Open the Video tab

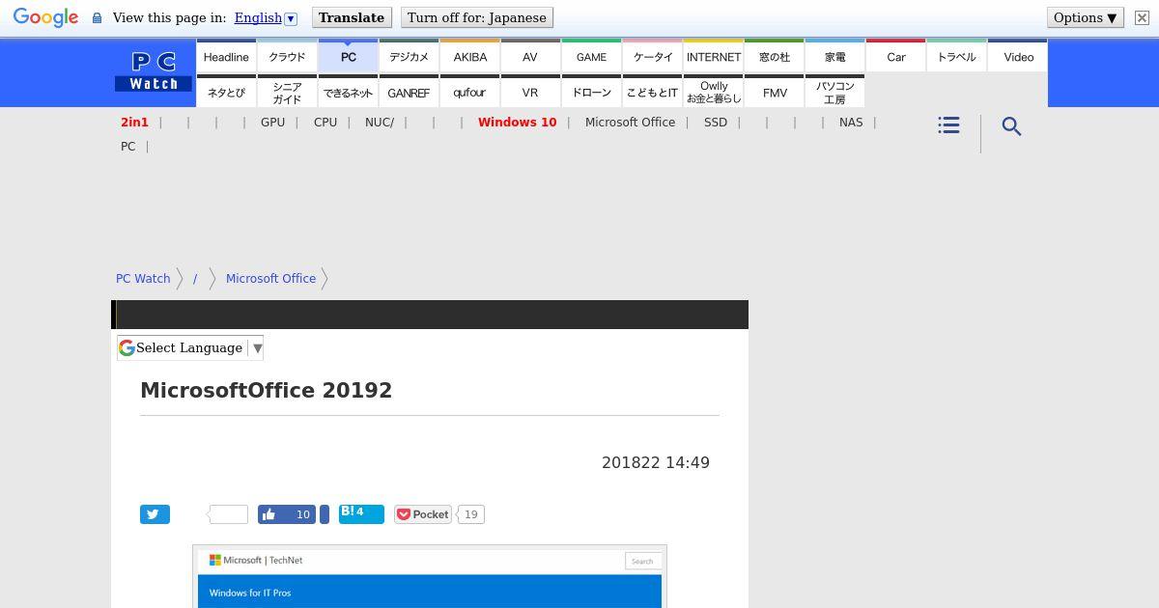[x=1018, y=56]
